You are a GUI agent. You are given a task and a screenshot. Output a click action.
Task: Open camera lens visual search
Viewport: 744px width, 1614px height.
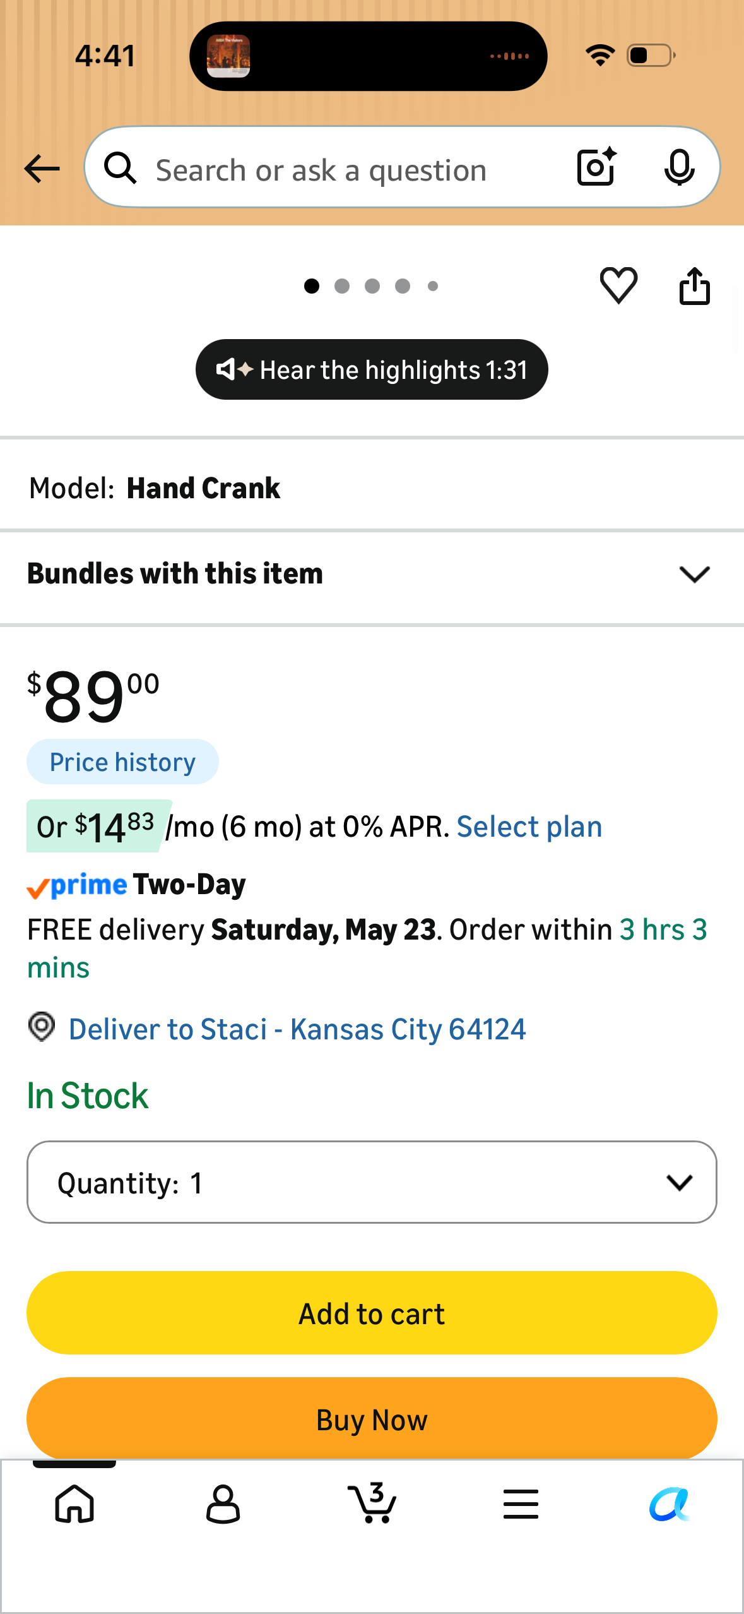tap(596, 167)
